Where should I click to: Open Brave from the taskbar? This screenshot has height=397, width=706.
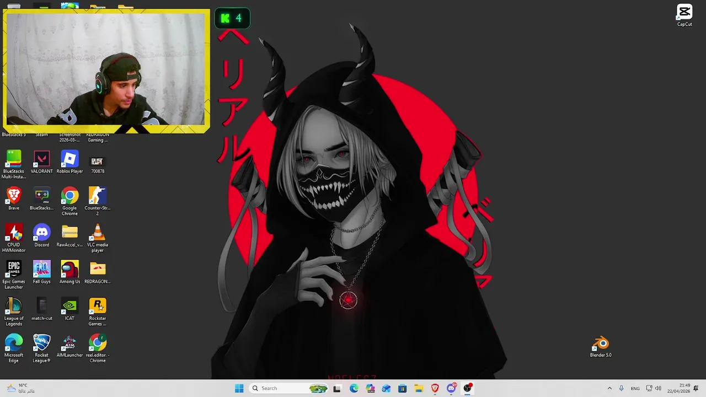435,388
